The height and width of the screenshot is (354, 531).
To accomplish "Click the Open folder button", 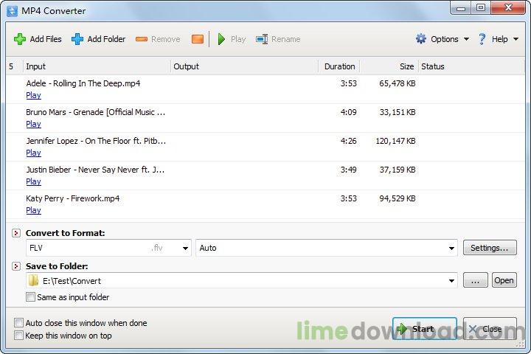I will click(x=504, y=280).
